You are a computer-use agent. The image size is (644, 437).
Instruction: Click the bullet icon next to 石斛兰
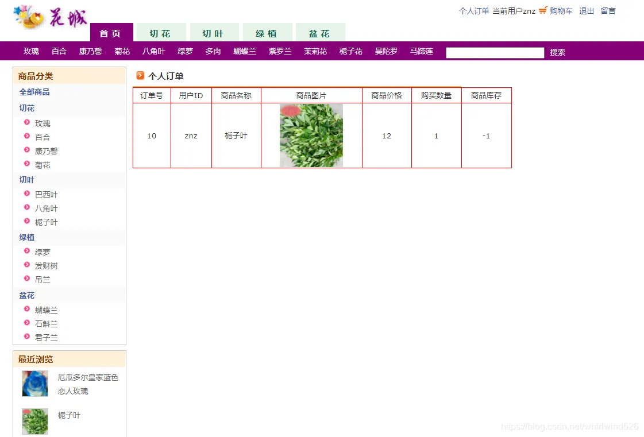pos(27,323)
